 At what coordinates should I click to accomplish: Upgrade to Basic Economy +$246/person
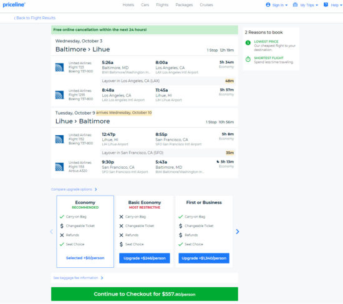(145, 258)
